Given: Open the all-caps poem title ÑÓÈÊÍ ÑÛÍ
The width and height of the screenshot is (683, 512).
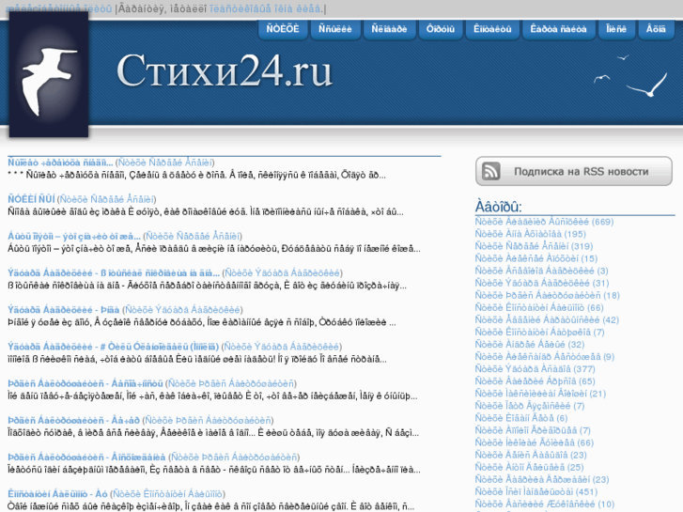Looking at the screenshot, I should coord(31,199).
